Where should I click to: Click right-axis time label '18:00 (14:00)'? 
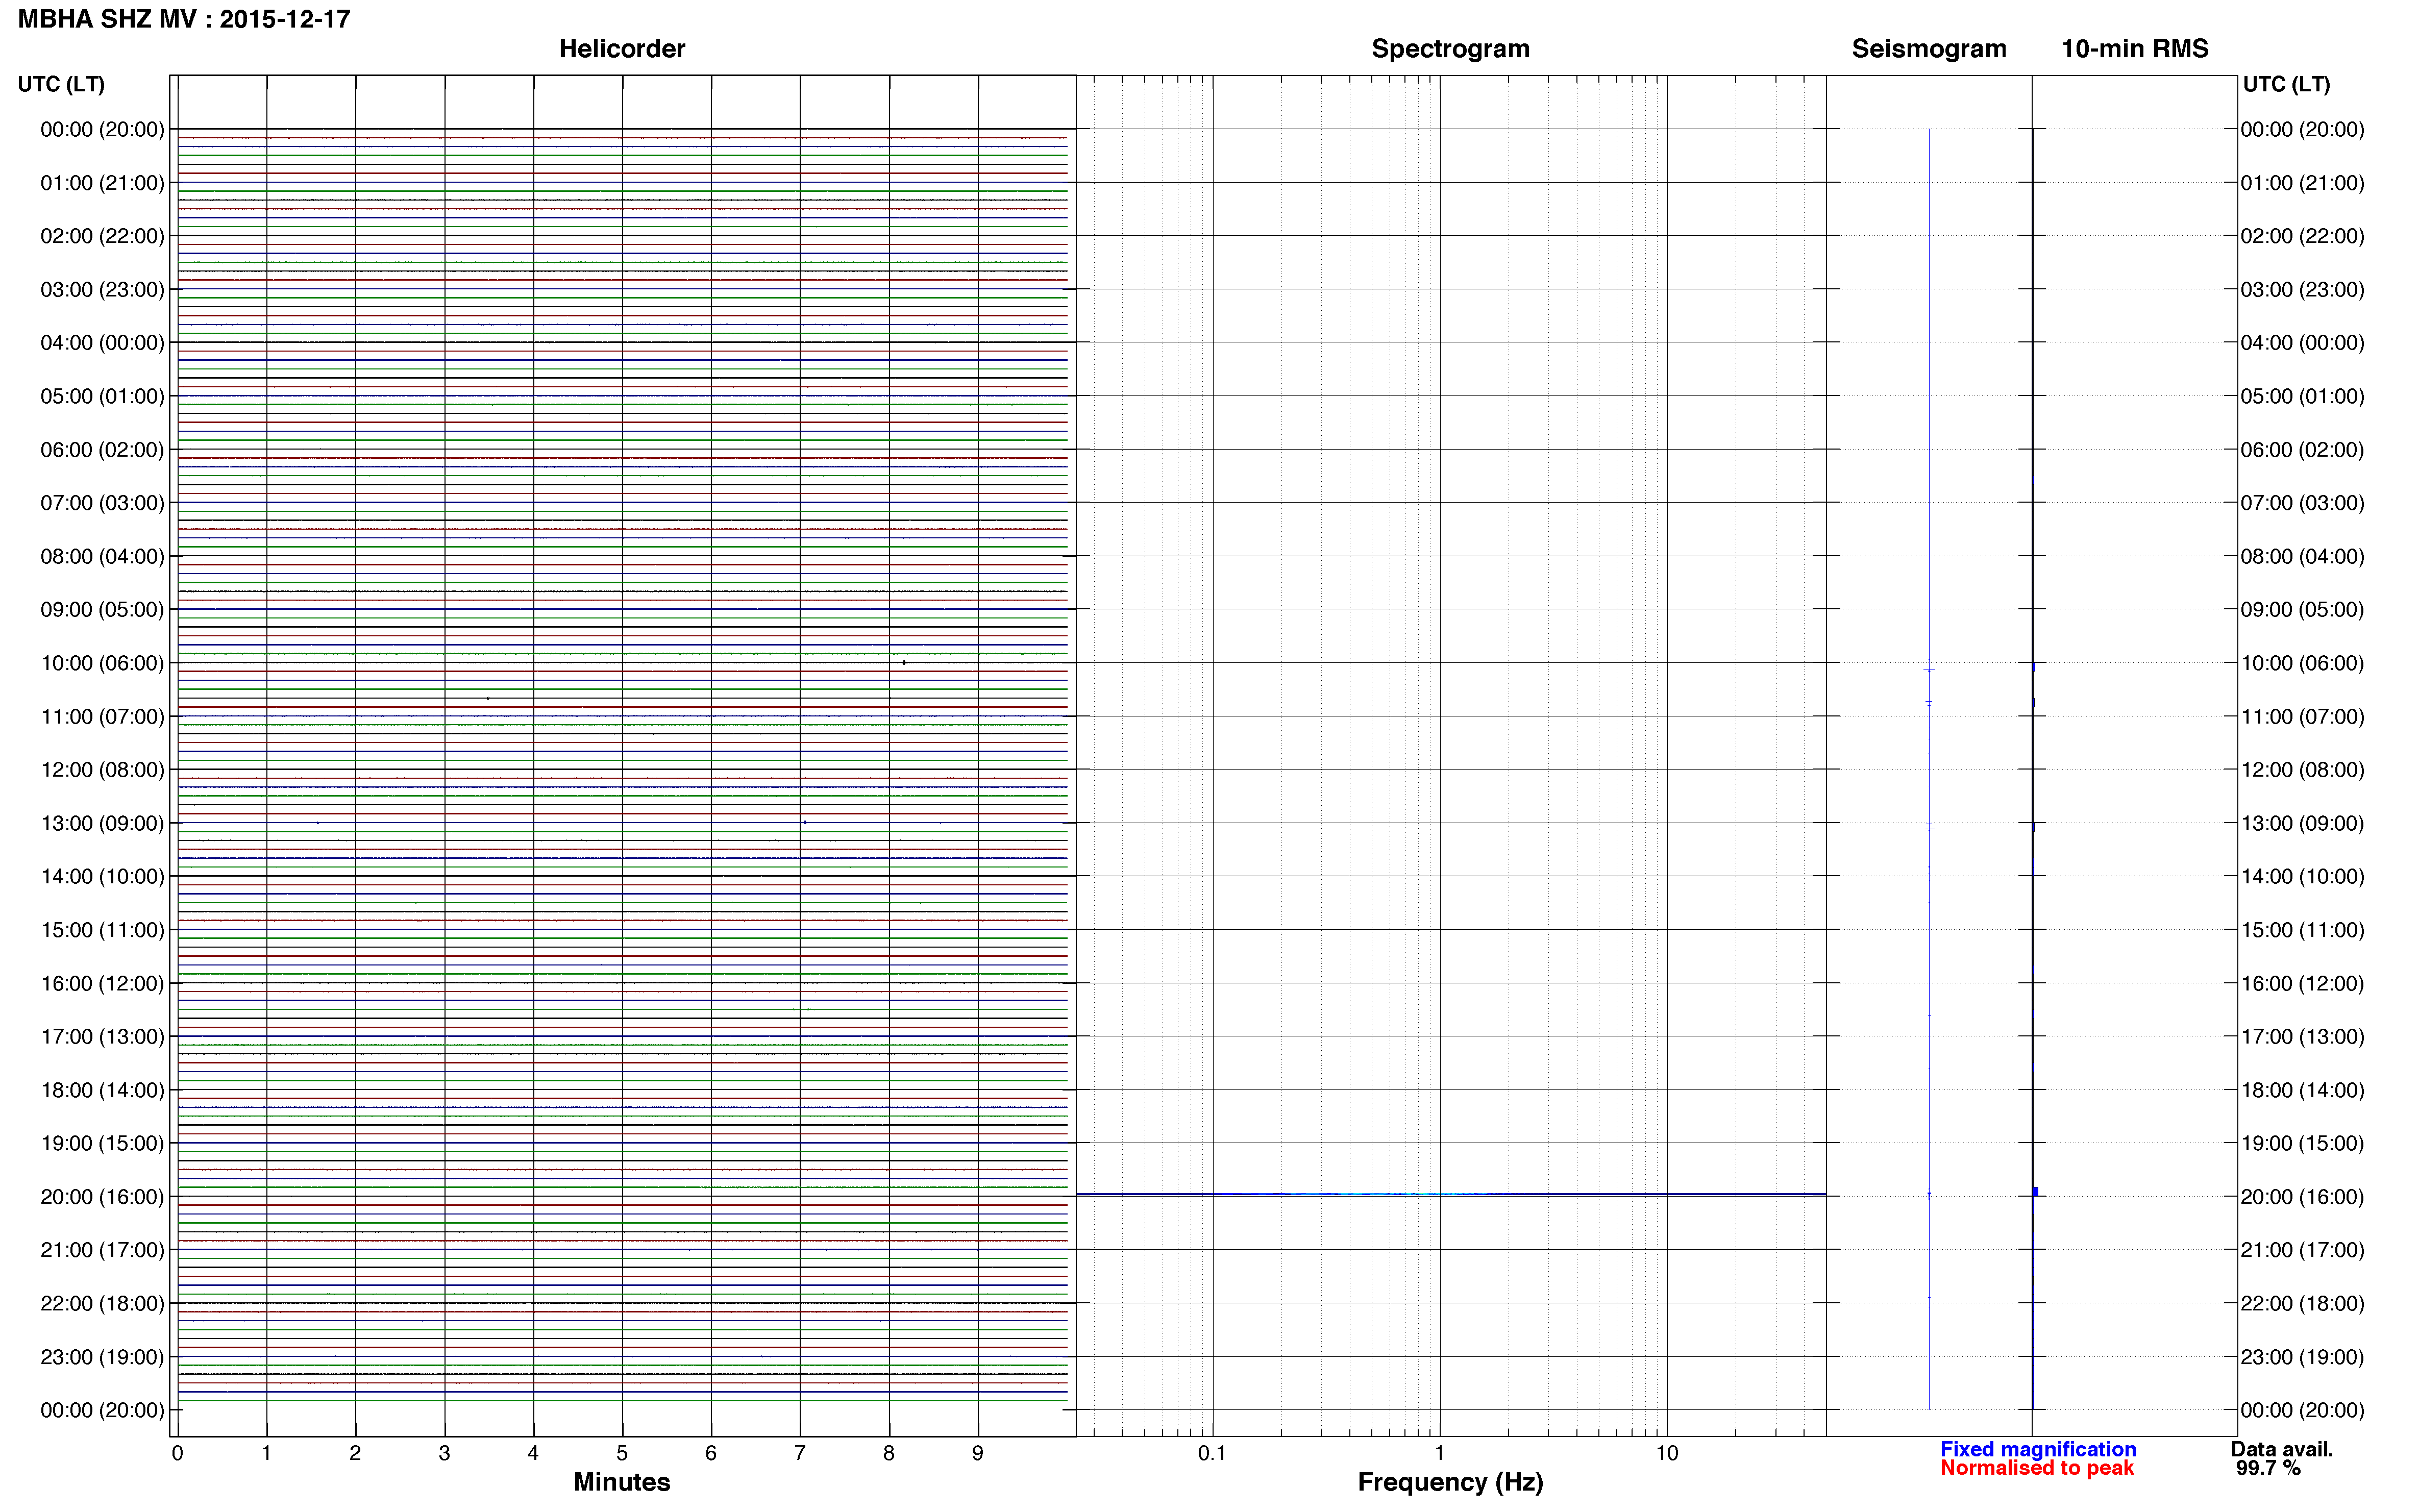click(x=2302, y=1090)
